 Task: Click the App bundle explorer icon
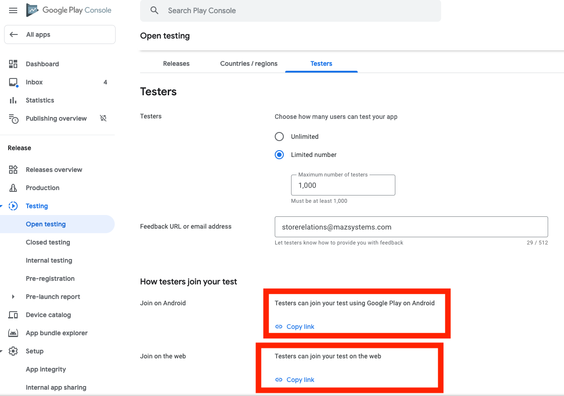(x=13, y=333)
